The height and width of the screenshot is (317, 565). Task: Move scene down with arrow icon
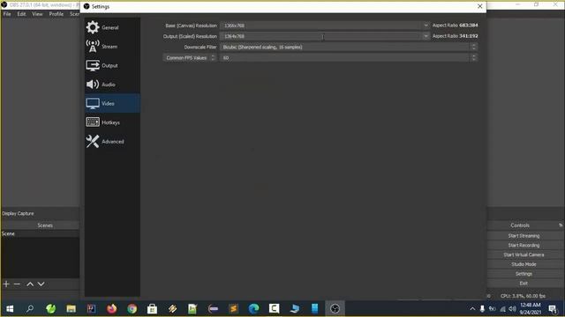[x=41, y=284]
